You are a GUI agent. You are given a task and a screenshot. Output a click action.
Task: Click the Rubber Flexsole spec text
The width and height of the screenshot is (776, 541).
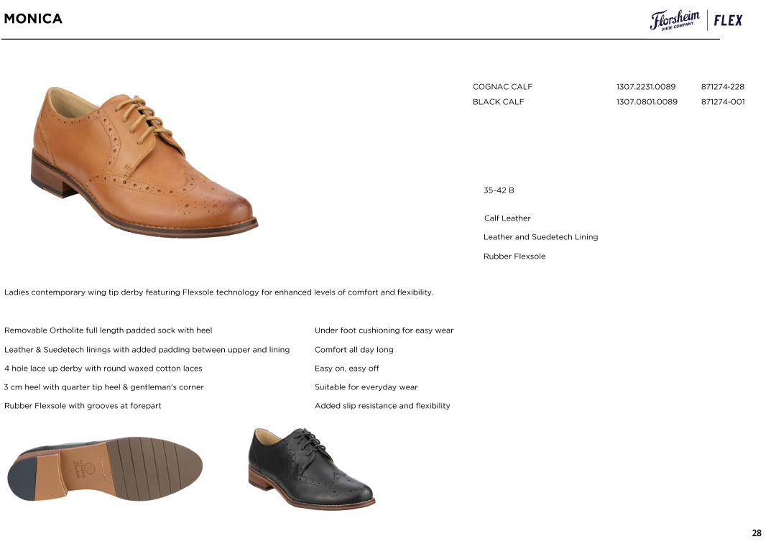point(514,256)
